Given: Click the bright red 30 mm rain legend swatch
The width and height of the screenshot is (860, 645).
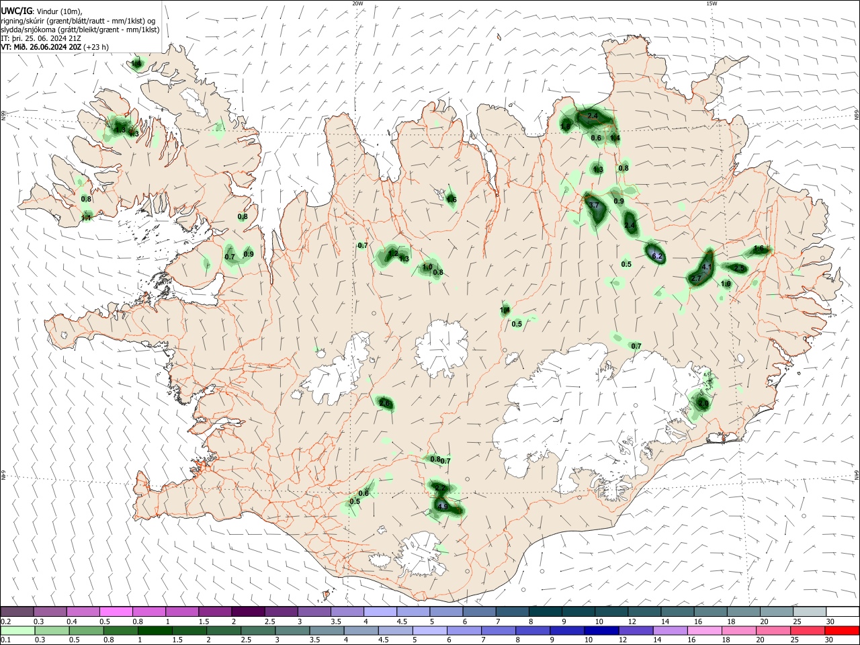Looking at the screenshot, I should point(843,630).
